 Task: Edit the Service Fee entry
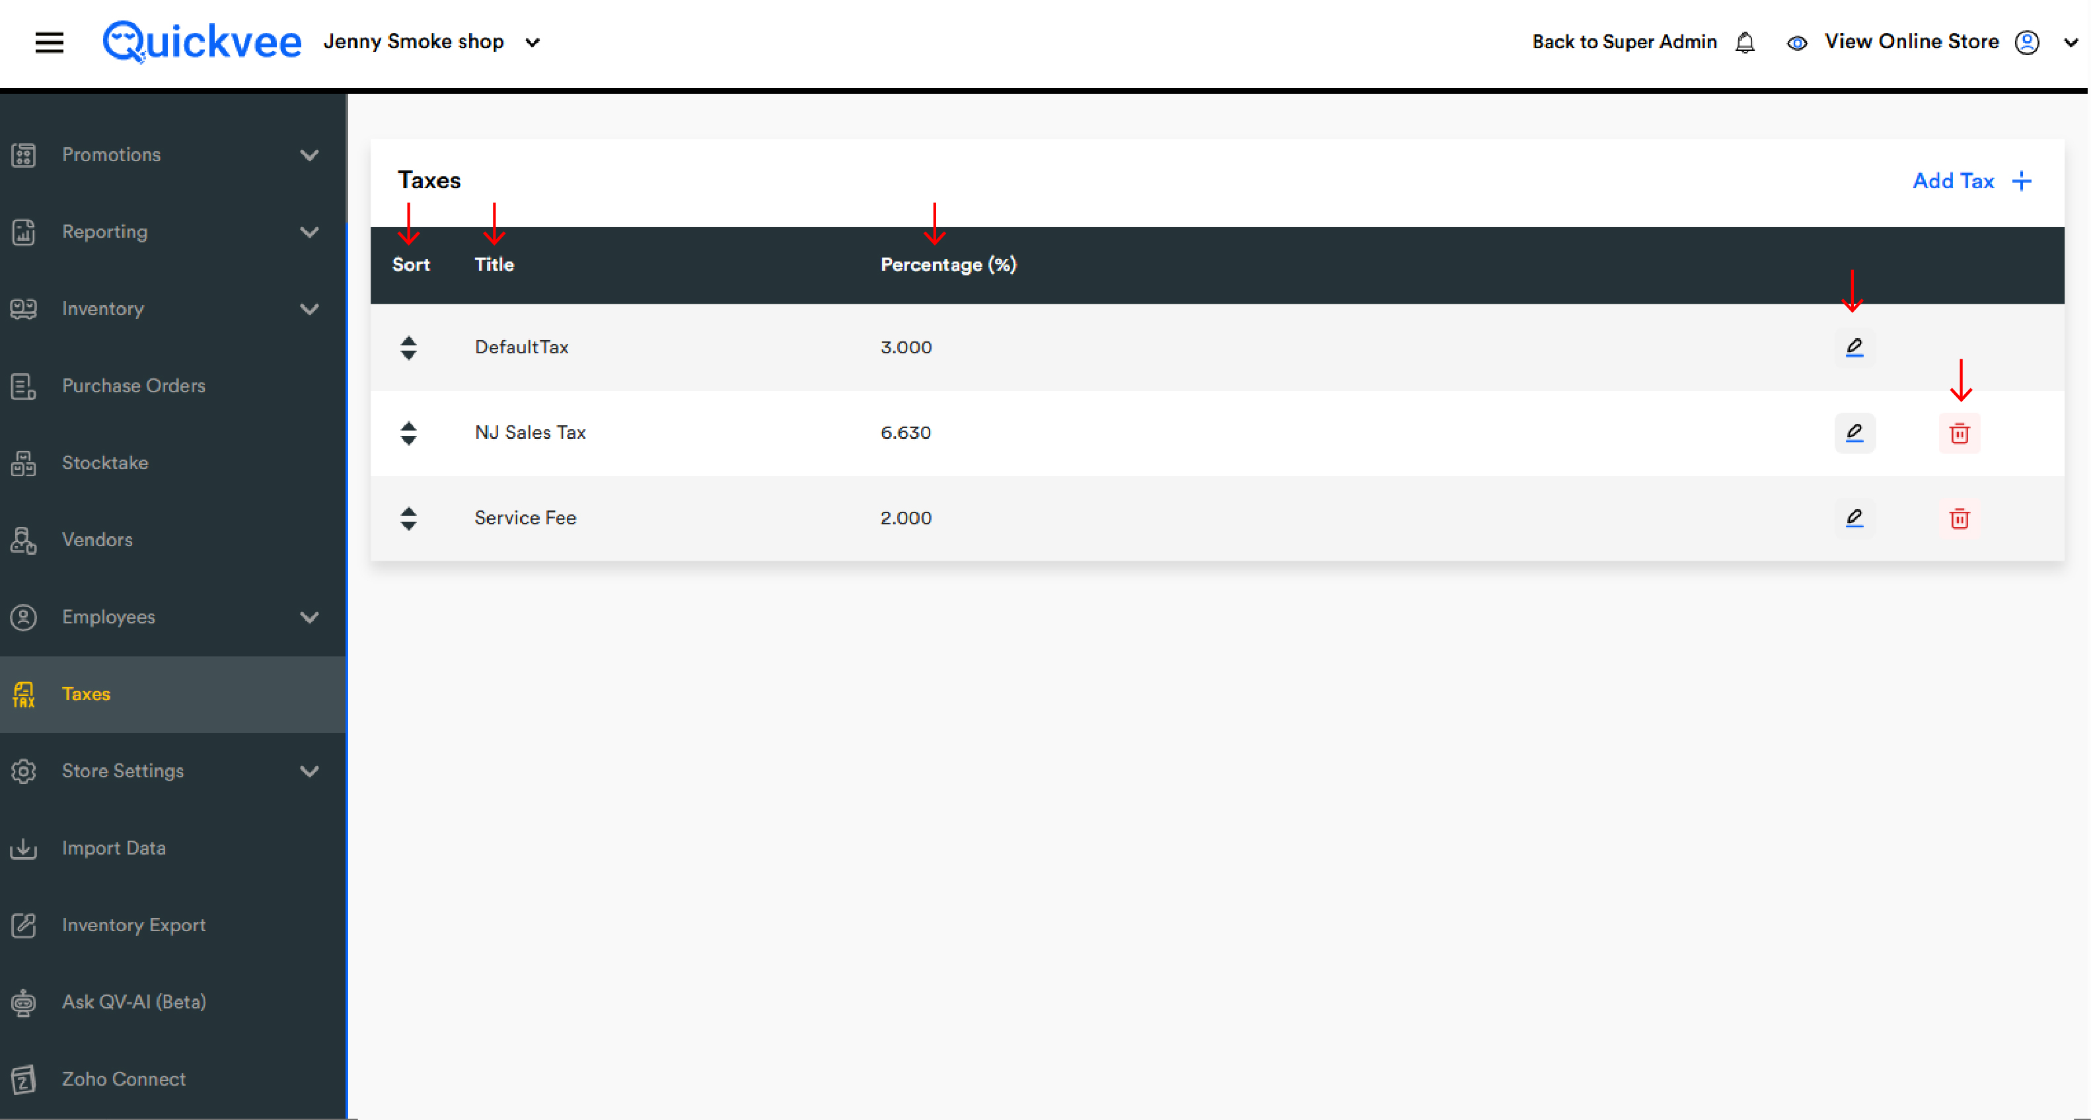click(1854, 518)
